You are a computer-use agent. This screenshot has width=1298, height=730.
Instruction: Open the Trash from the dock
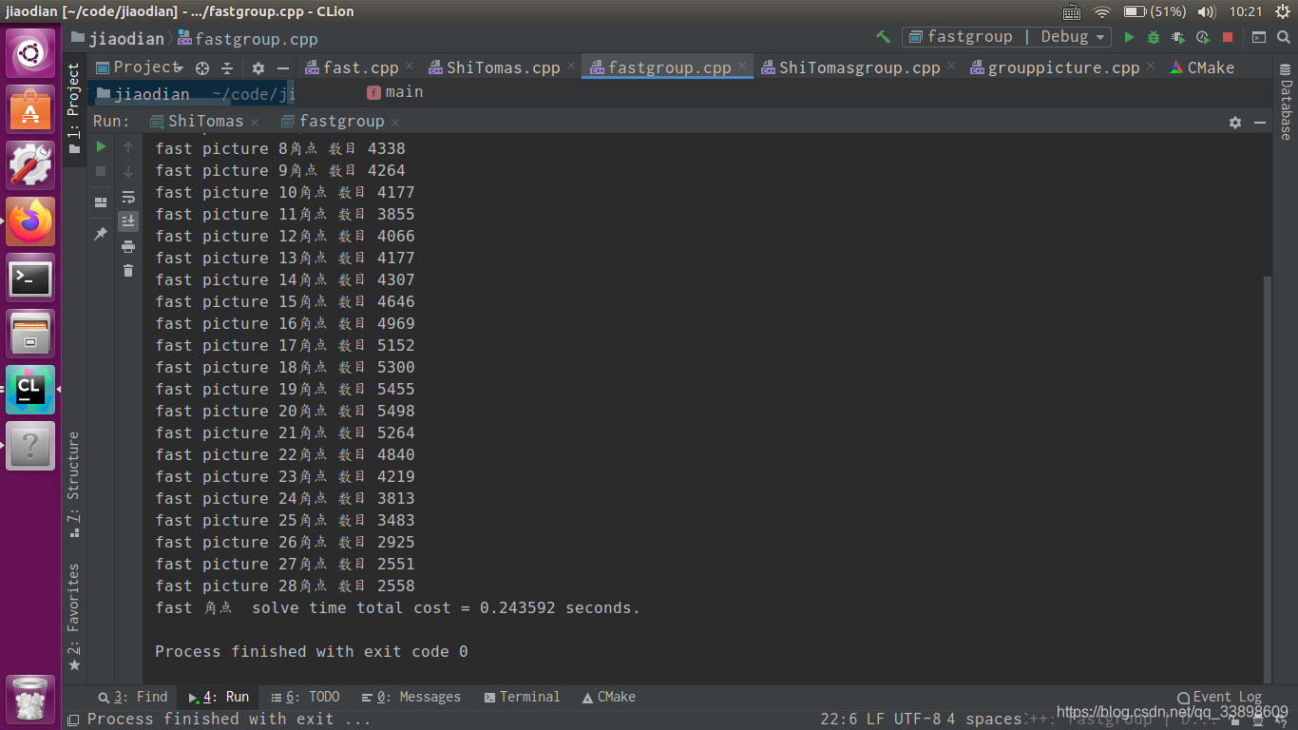(x=30, y=698)
